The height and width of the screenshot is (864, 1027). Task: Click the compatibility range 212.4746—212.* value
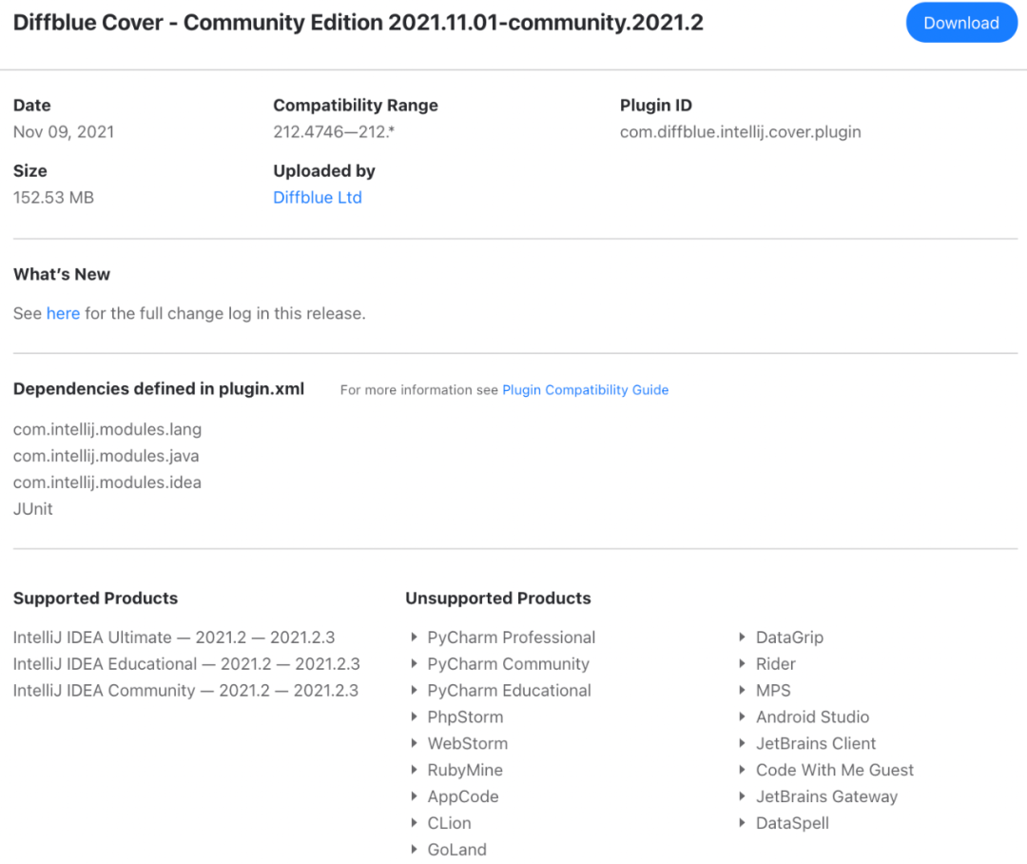pos(334,131)
